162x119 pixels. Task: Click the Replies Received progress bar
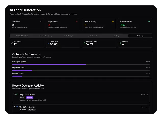pos(81,70)
